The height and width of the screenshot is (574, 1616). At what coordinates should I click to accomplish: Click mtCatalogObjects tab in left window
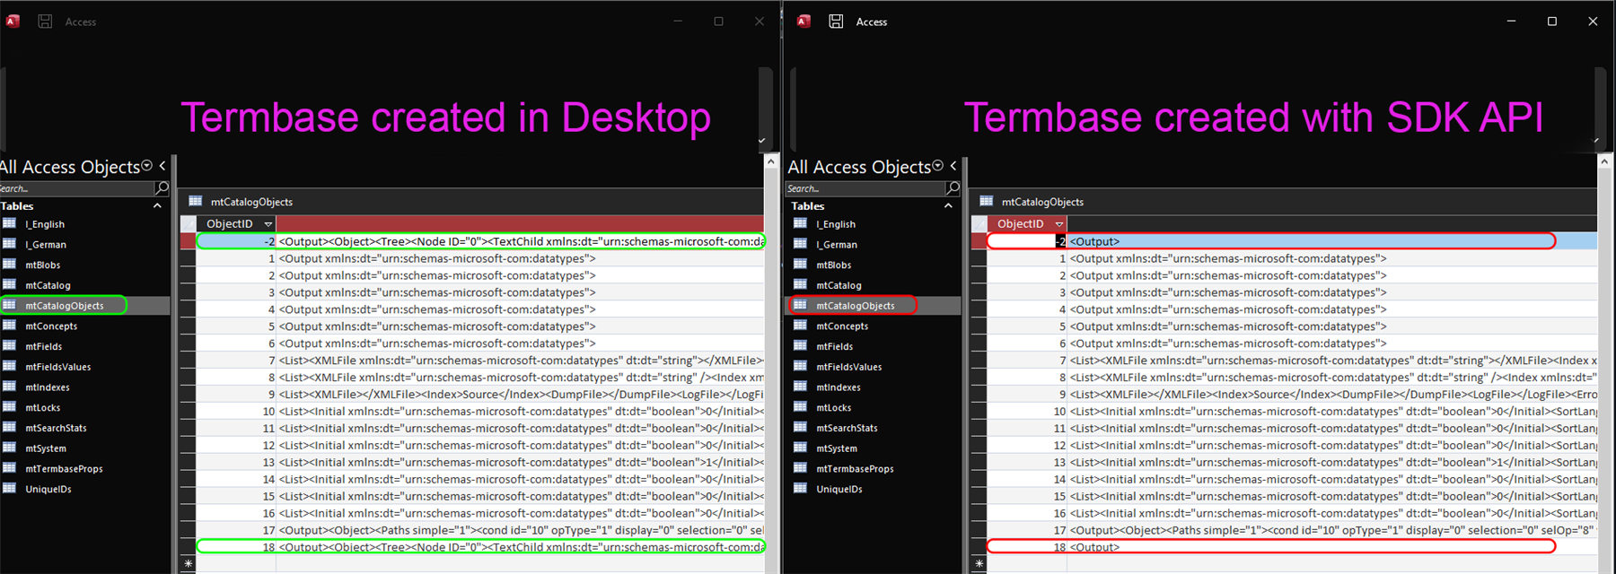point(241,202)
